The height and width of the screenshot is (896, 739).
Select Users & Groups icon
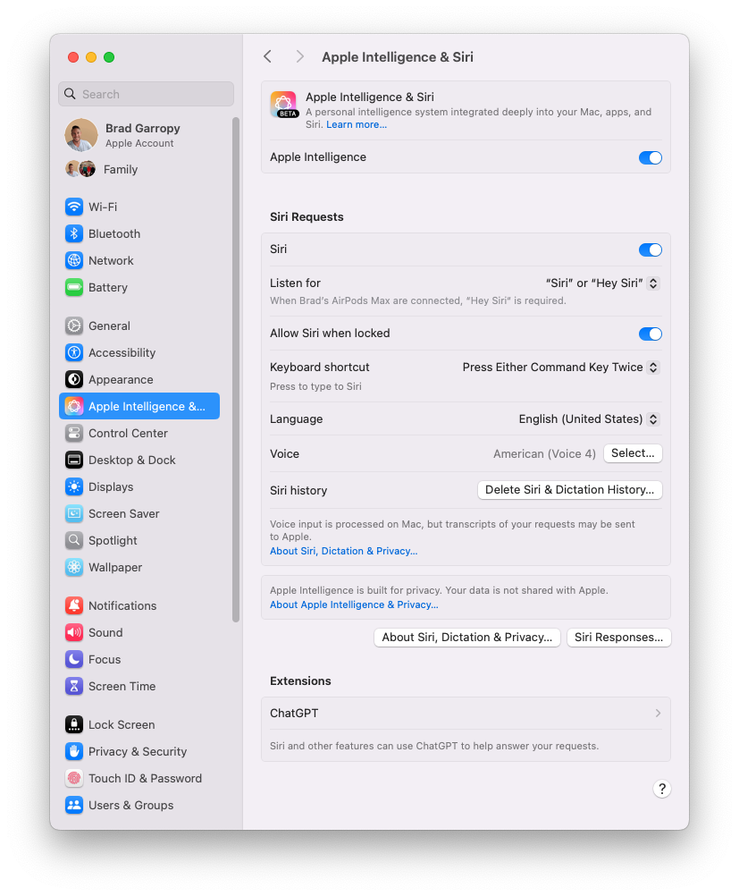point(73,805)
